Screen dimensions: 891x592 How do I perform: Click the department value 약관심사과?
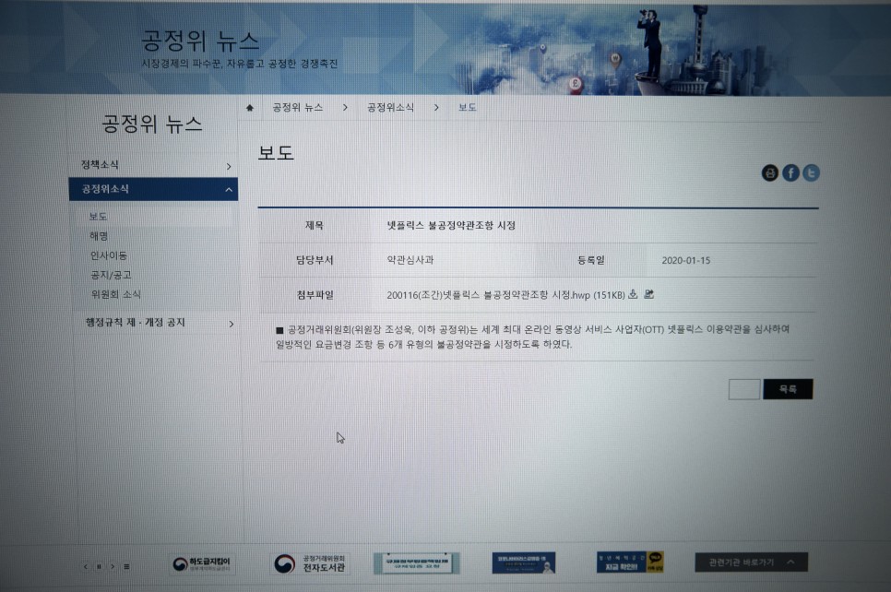410,260
